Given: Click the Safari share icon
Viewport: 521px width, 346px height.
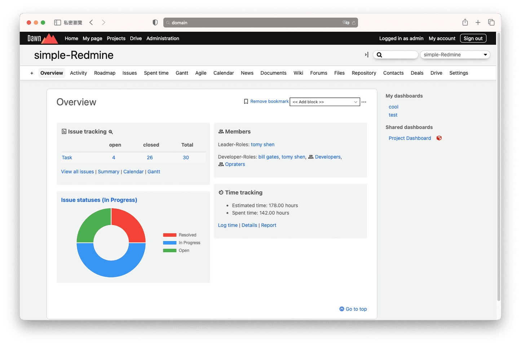Looking at the screenshot, I should 465,22.
